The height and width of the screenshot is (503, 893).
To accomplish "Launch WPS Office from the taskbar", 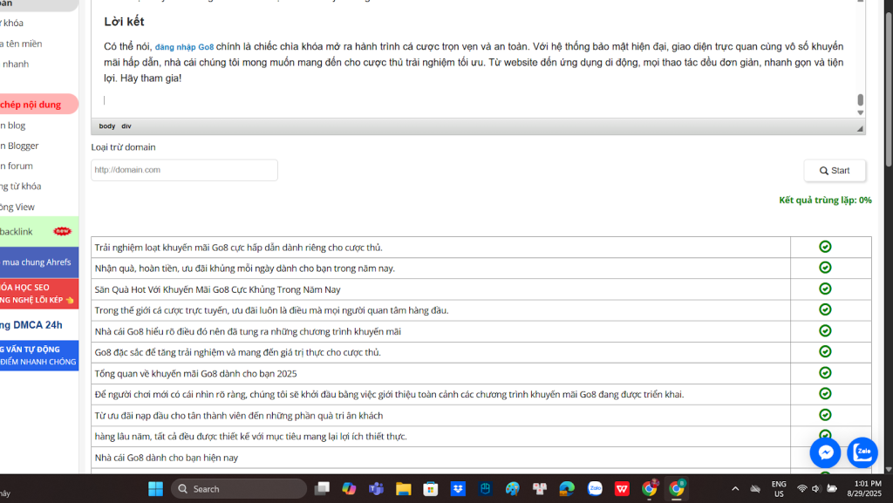I will [622, 489].
